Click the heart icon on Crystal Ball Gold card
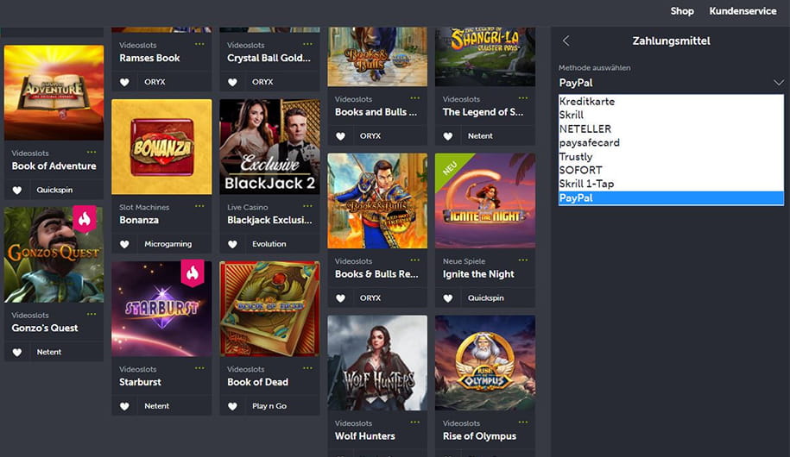The image size is (790, 457). point(232,82)
